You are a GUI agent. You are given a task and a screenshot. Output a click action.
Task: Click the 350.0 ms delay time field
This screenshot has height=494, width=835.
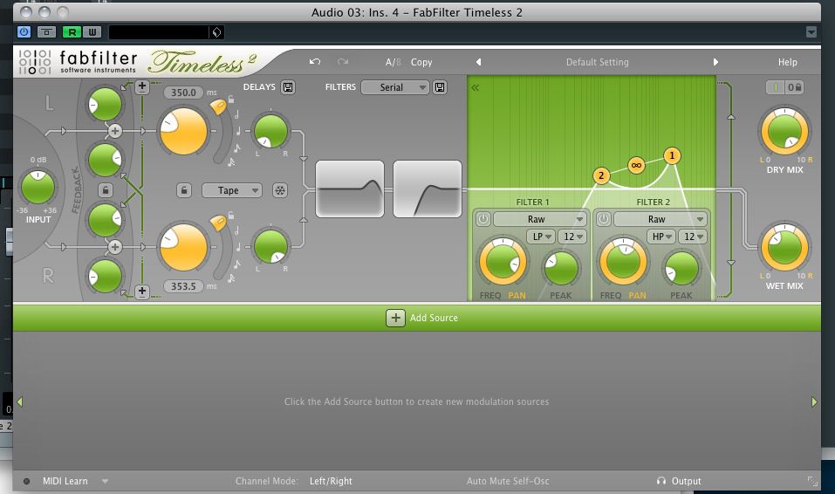pos(184,93)
